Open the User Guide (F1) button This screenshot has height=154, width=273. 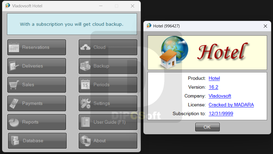click(x=108, y=122)
